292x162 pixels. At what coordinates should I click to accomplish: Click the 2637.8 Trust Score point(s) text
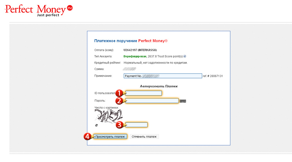(165, 56)
